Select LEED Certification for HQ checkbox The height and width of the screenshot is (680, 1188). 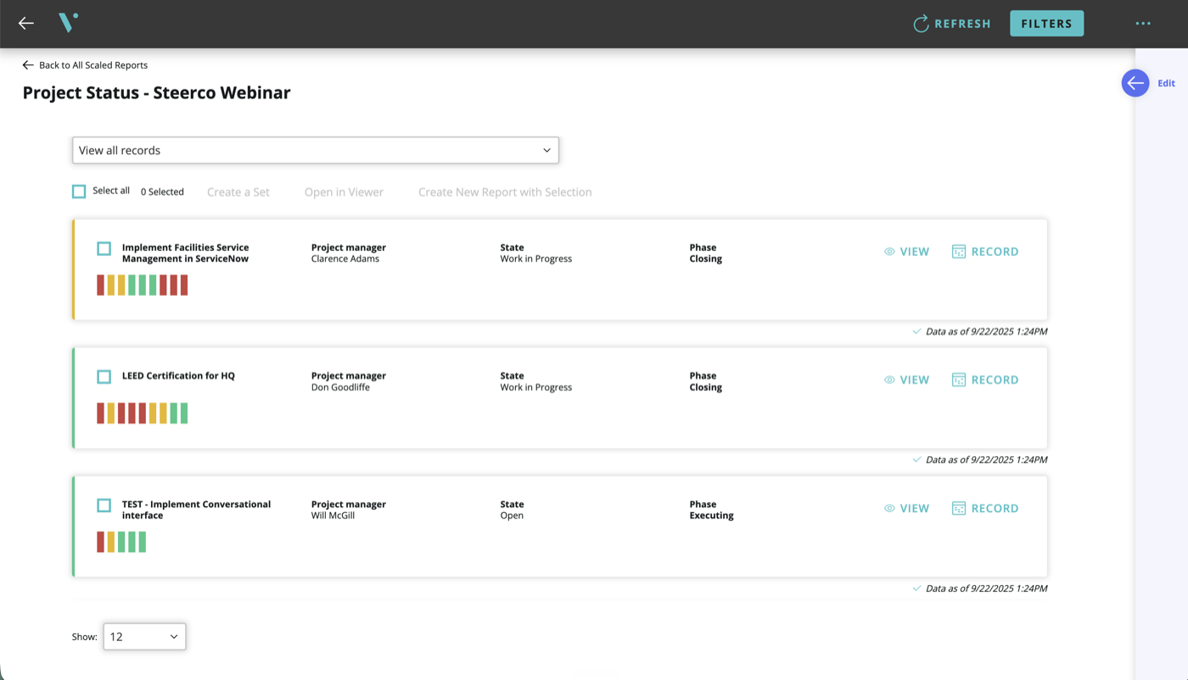pyautogui.click(x=104, y=376)
